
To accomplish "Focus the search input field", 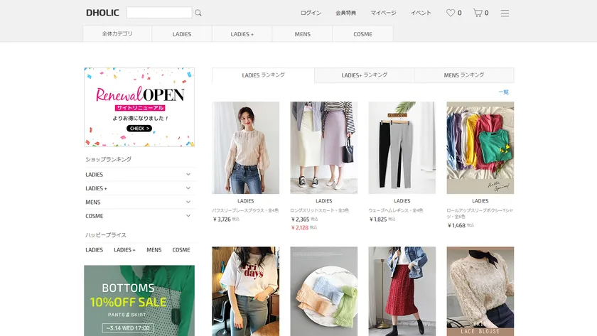I will click(x=159, y=13).
